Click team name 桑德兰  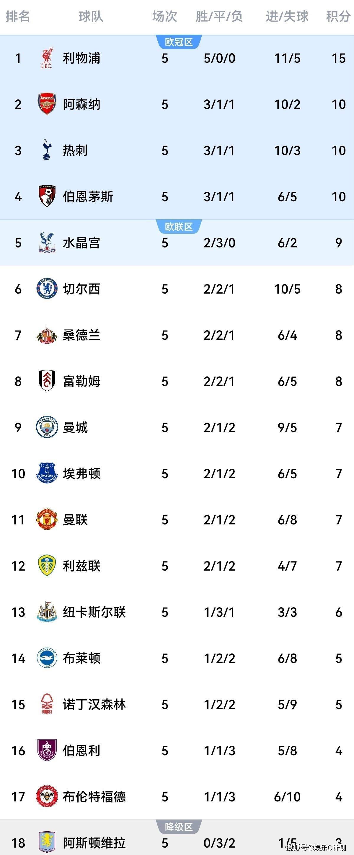(81, 335)
